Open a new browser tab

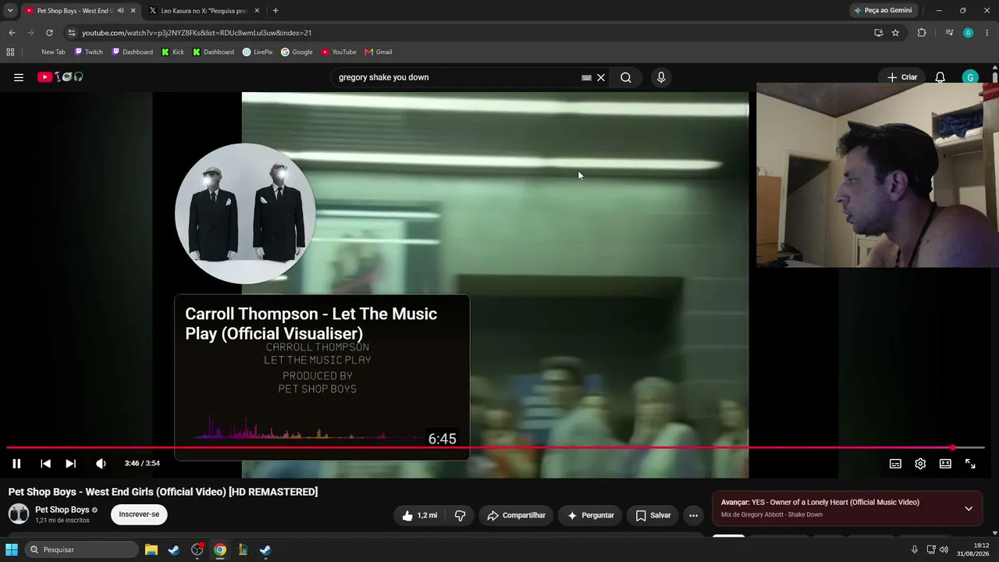276,11
